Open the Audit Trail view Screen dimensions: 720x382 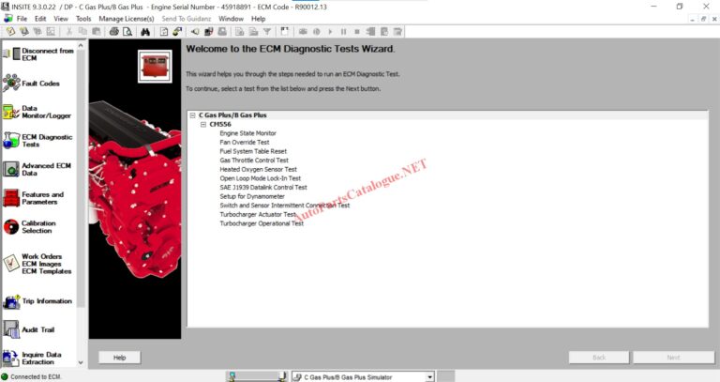(x=11, y=329)
